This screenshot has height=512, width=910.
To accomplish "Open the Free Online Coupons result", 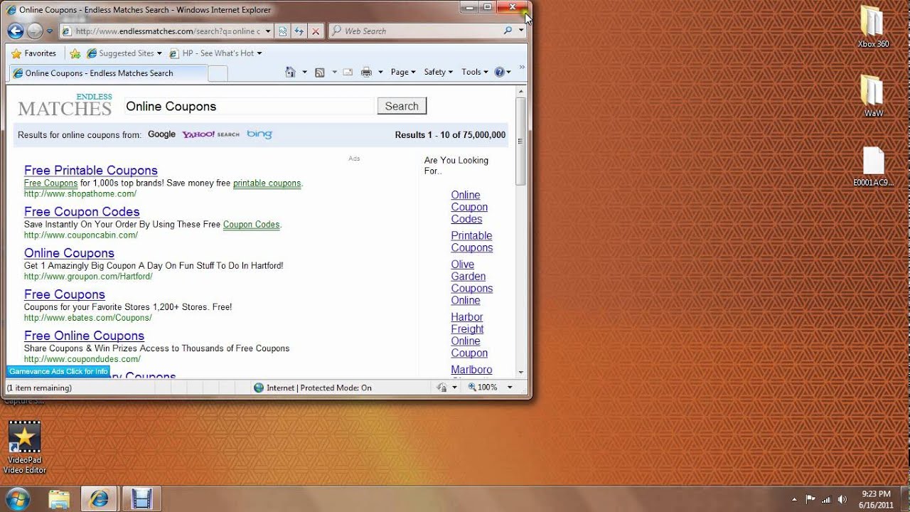I will point(84,336).
